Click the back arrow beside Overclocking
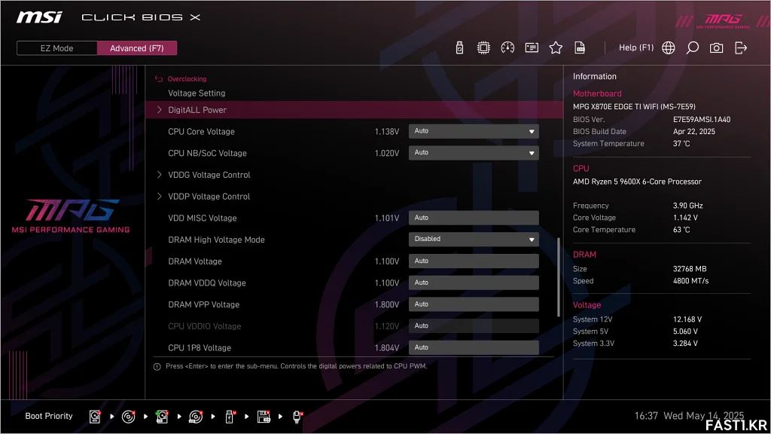The width and height of the screenshot is (771, 434). pyautogui.click(x=159, y=78)
